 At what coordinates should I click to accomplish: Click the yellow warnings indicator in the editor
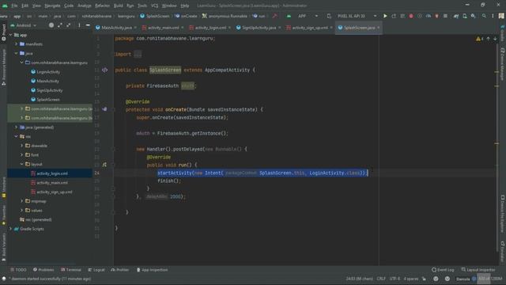pos(480,39)
